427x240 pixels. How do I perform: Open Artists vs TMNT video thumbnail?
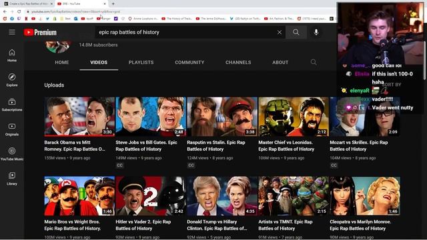pos(294,196)
